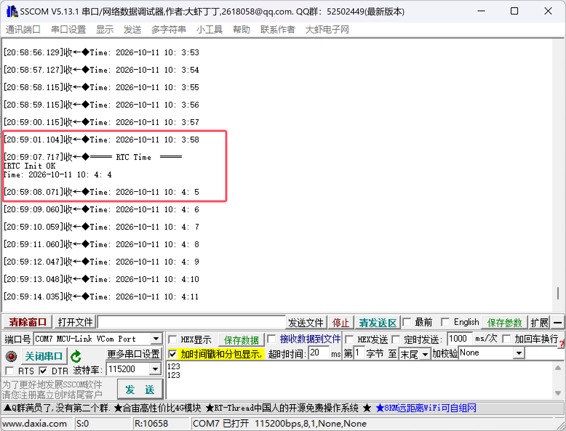The width and height of the screenshot is (566, 431).
Task: Click the collapse panel dash button
Action: tap(558, 322)
